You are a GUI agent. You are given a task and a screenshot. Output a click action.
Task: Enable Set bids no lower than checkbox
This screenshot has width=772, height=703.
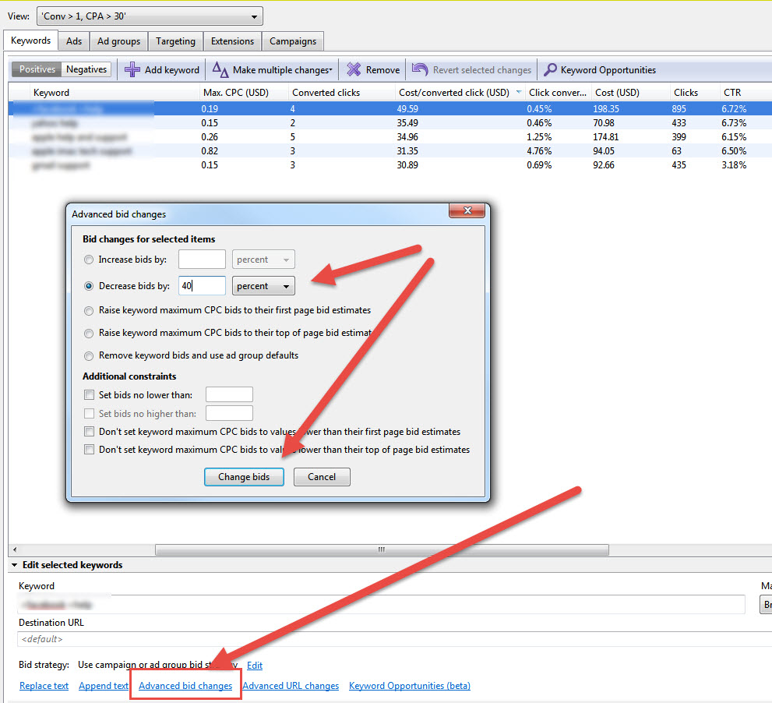[x=90, y=395]
